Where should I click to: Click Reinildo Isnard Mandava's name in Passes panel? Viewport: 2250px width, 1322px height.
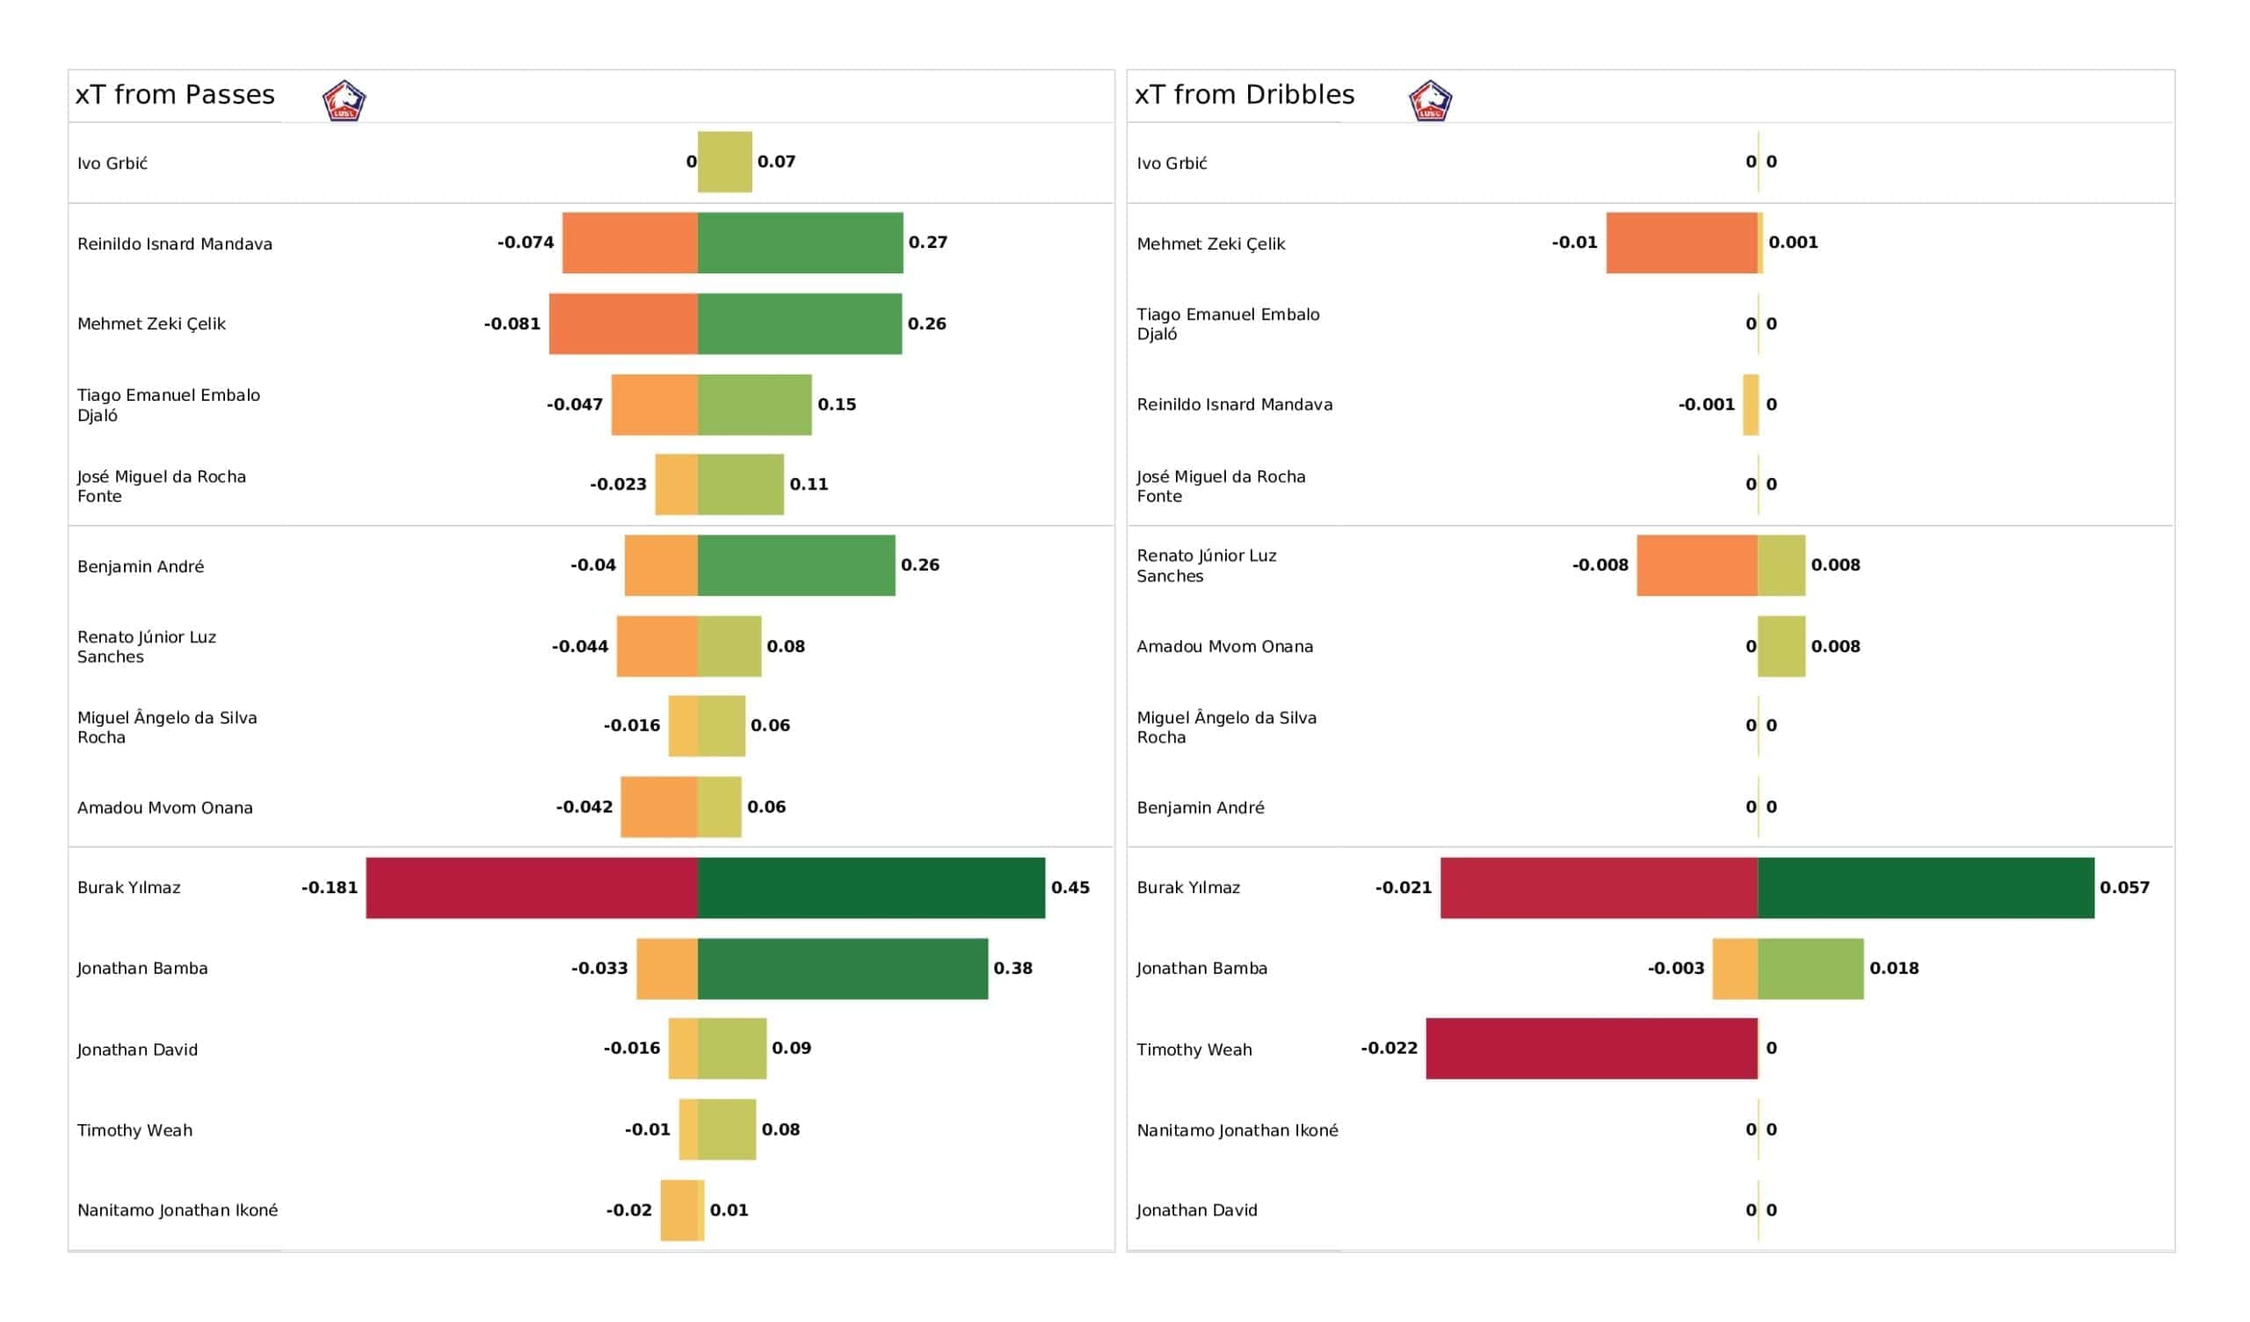coord(175,243)
